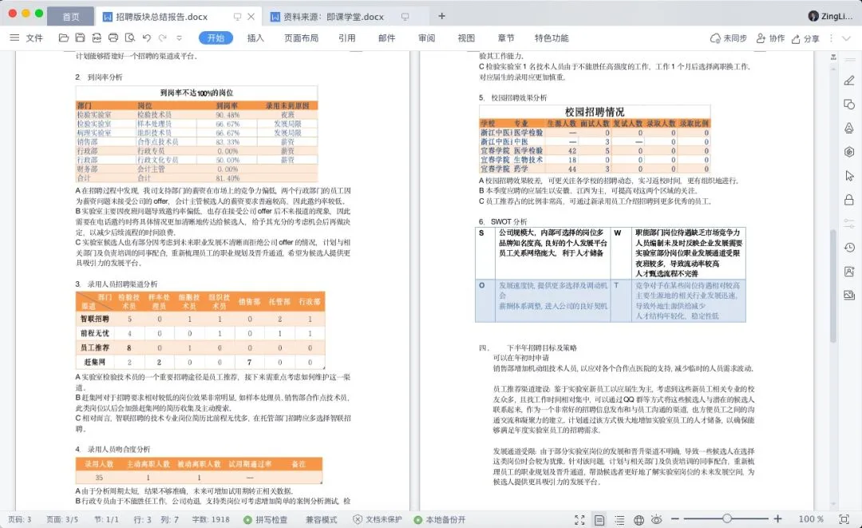862x528 pixels.
Task: Click the save disk icon
Action: (x=81, y=38)
